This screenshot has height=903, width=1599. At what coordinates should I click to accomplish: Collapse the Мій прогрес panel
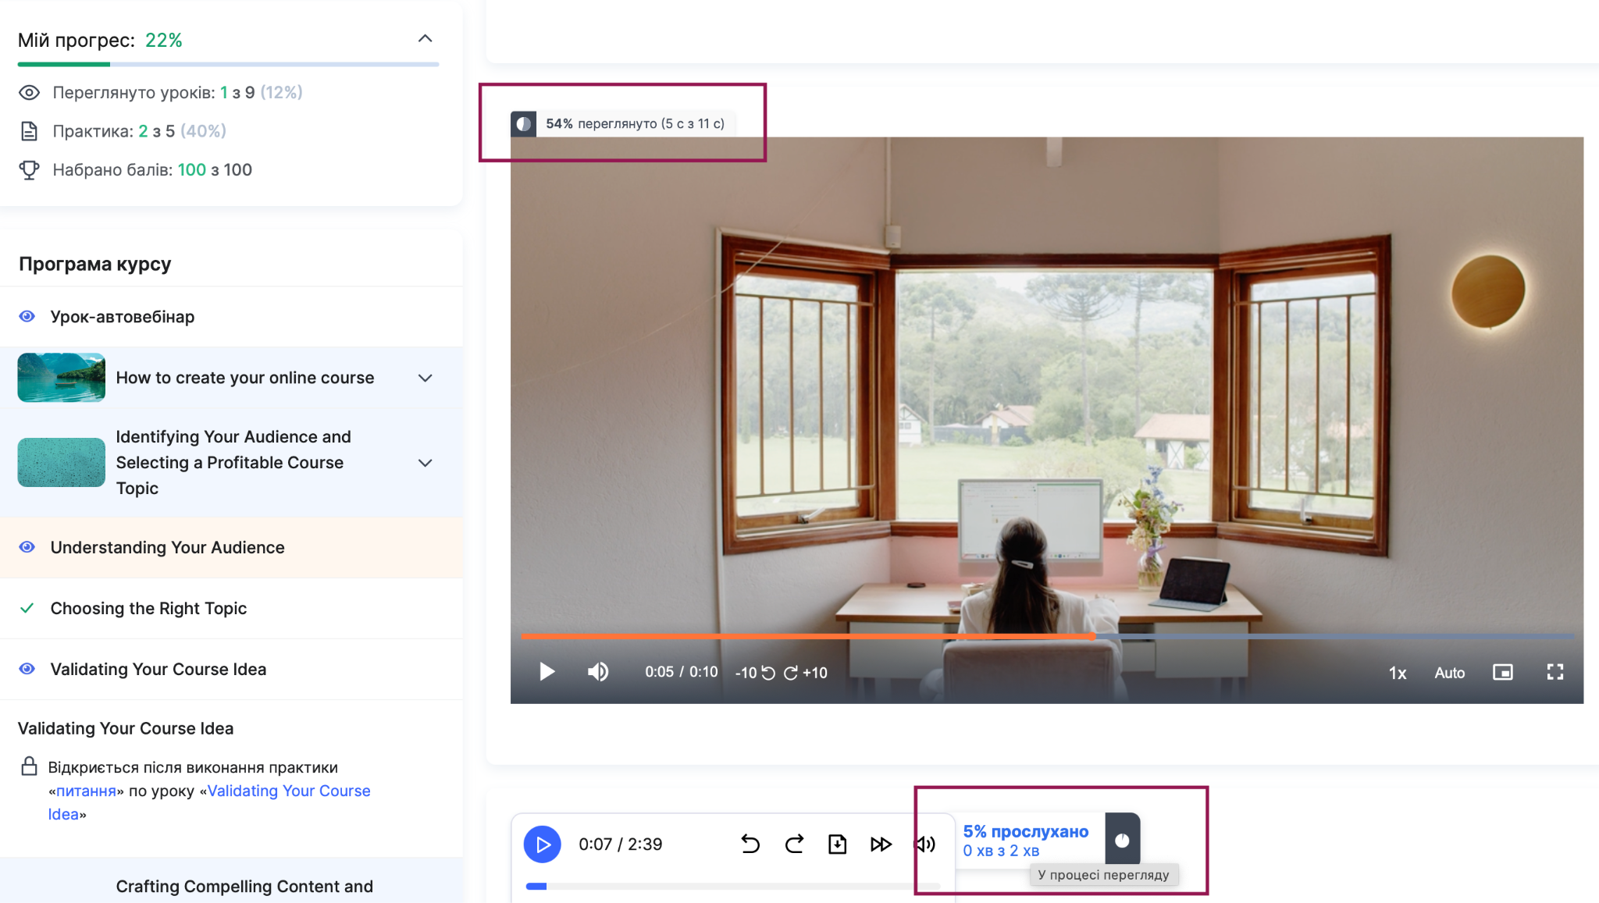point(426,38)
